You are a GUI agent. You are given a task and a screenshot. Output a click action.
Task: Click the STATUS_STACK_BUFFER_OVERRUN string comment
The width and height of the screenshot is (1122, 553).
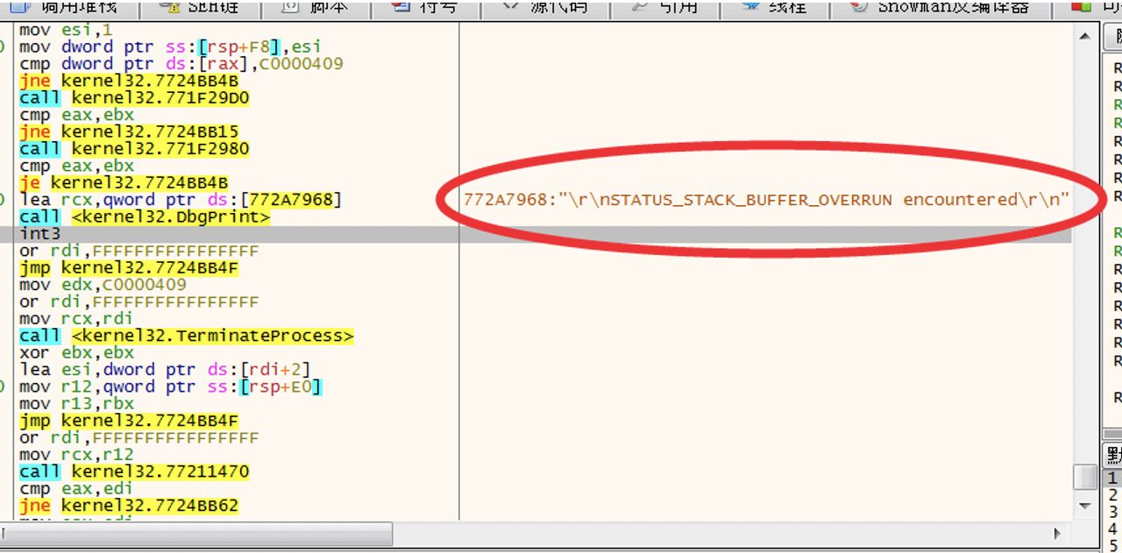767,200
